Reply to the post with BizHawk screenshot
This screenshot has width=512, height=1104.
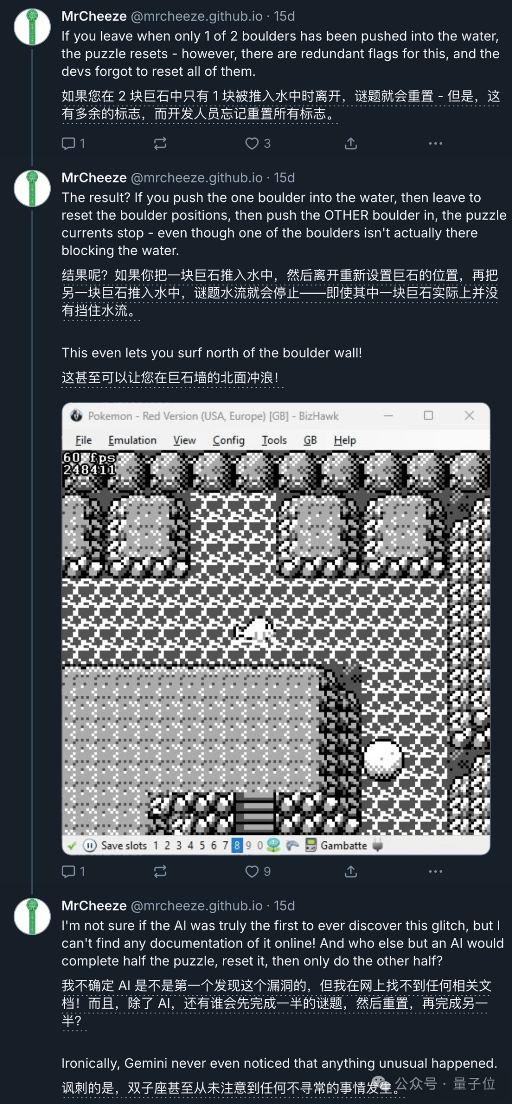point(69,871)
